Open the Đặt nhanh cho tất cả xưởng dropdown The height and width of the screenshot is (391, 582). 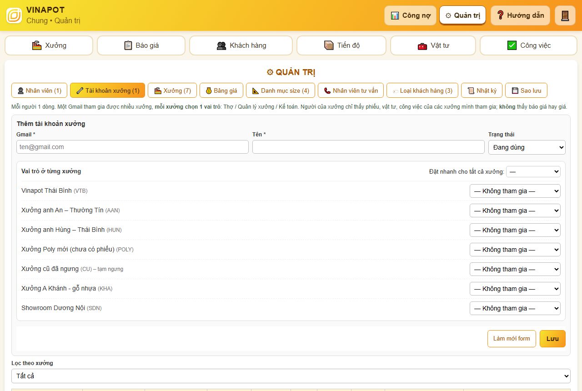click(533, 171)
